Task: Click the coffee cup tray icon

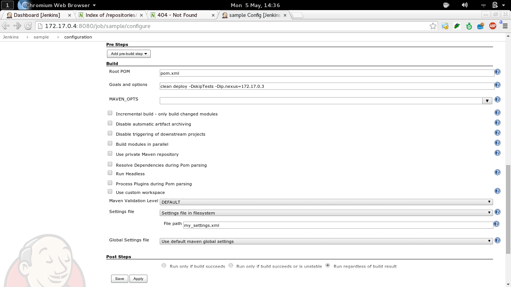Action: click(x=446, y=5)
